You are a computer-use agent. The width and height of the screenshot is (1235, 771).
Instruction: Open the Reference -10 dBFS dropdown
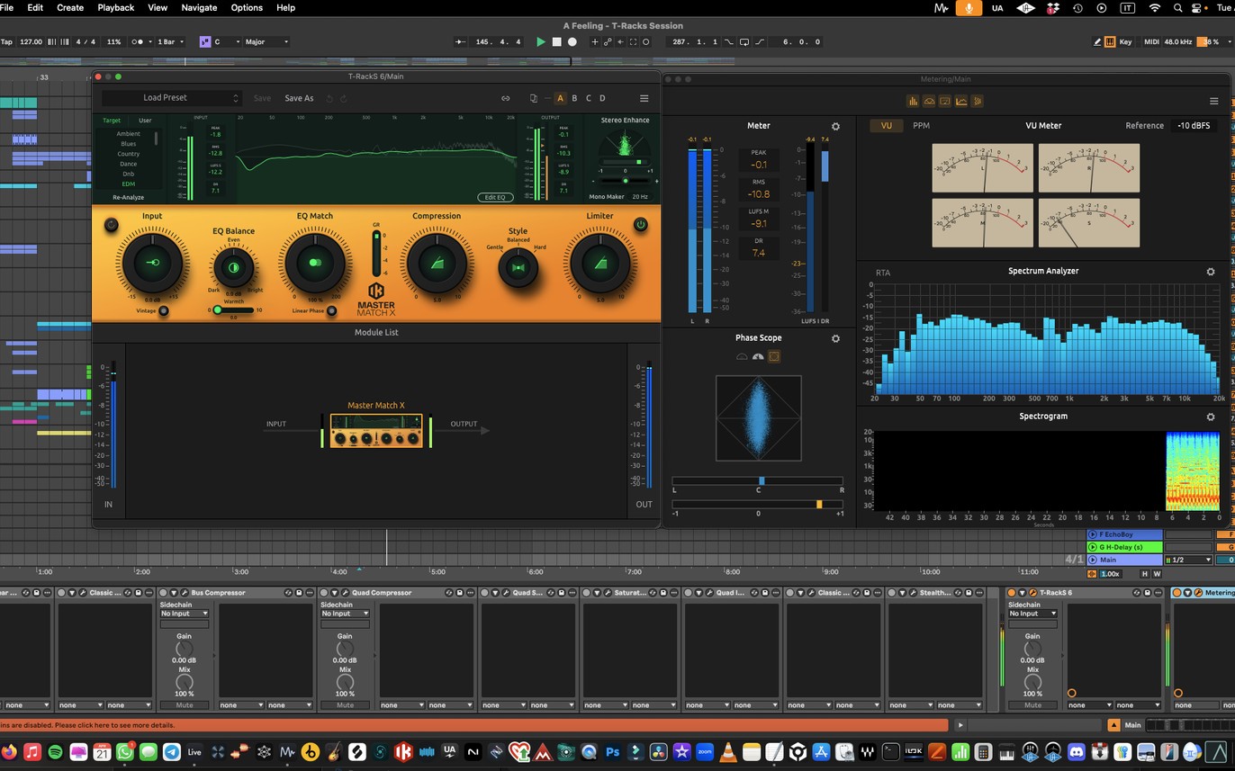(x=1195, y=126)
